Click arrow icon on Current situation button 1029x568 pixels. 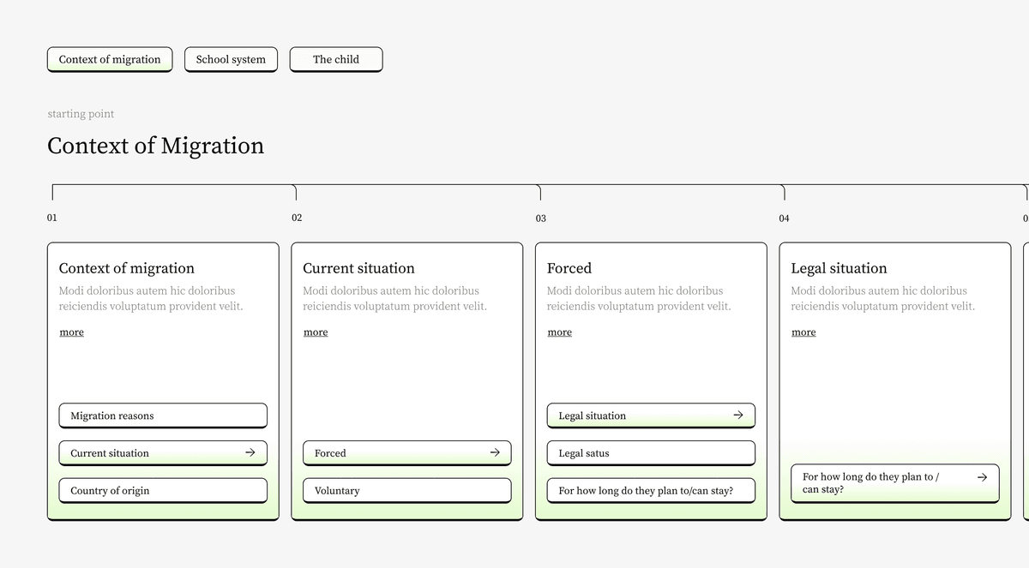pos(250,452)
